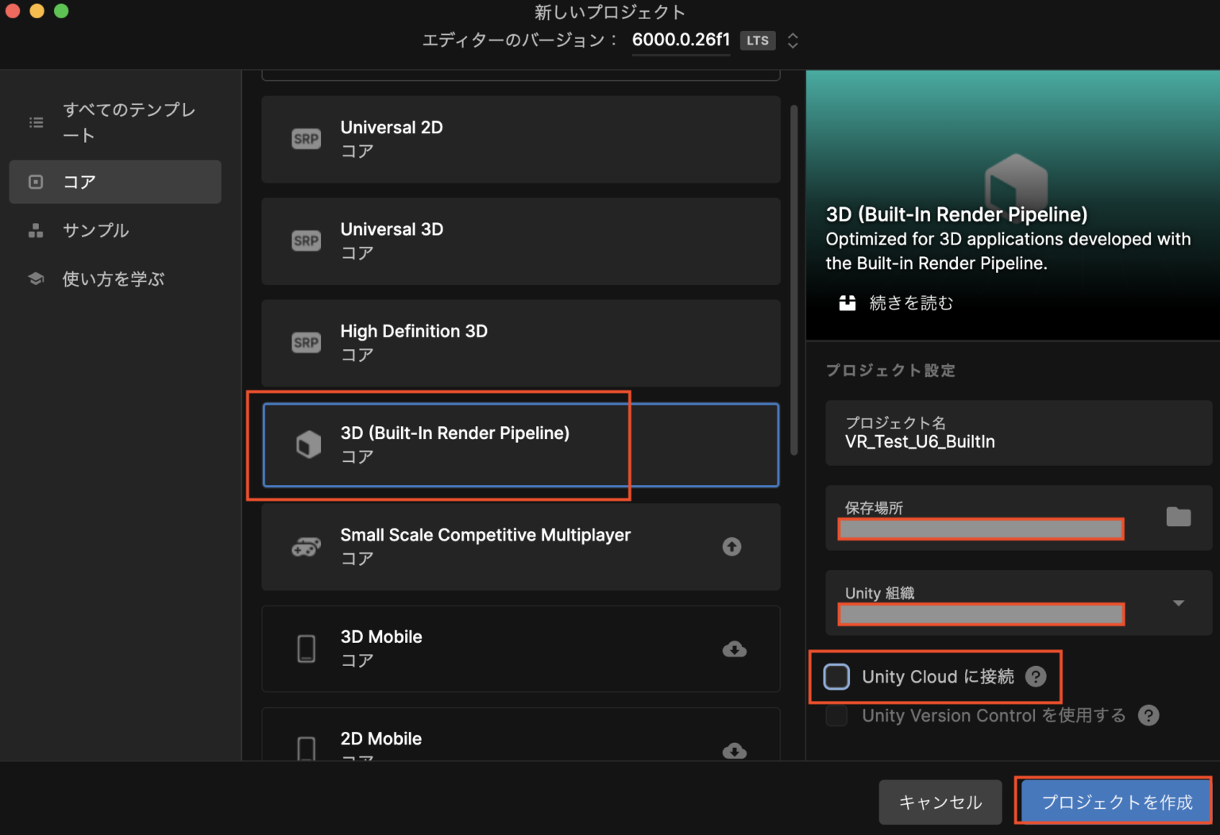Image resolution: width=1220 pixels, height=835 pixels.
Task: Click the phone icon on the 3D Mobile template
Action: (x=307, y=648)
